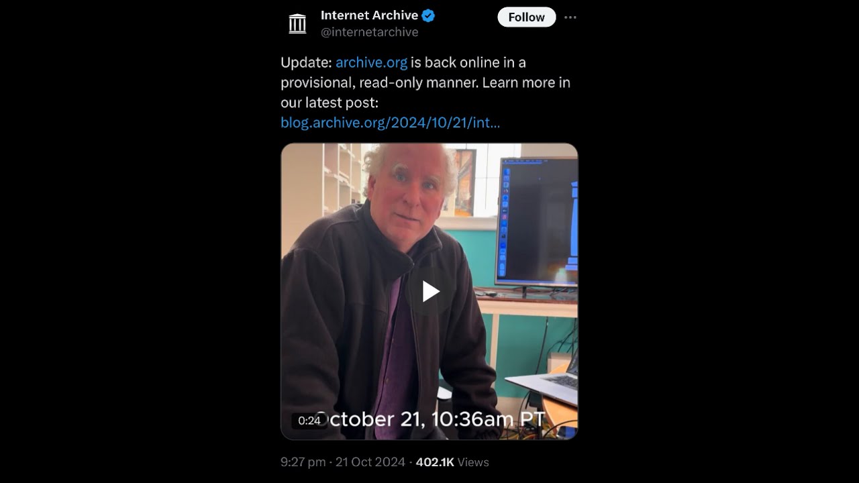
Task: Open the blog.archive.org/2024/10/21 link
Action: (x=390, y=123)
